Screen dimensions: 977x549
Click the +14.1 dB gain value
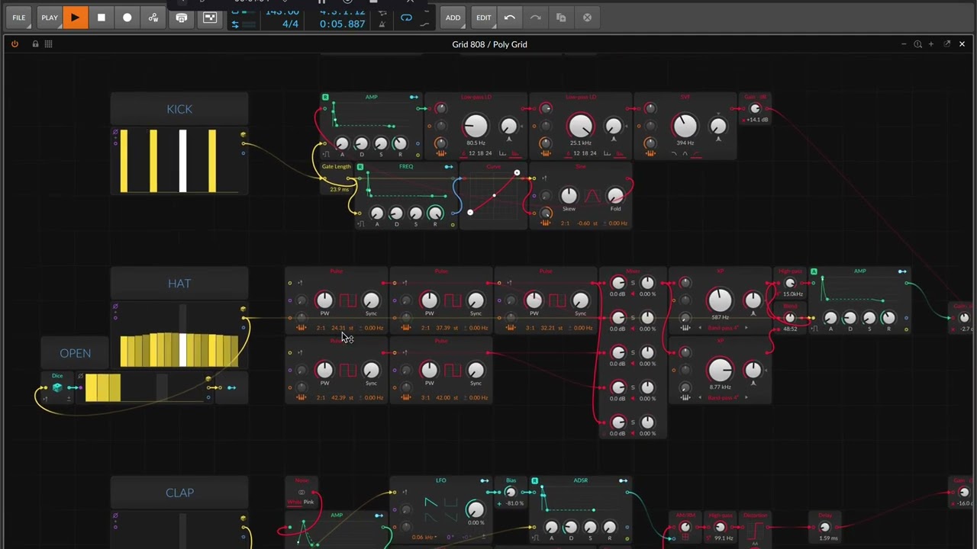pos(757,120)
